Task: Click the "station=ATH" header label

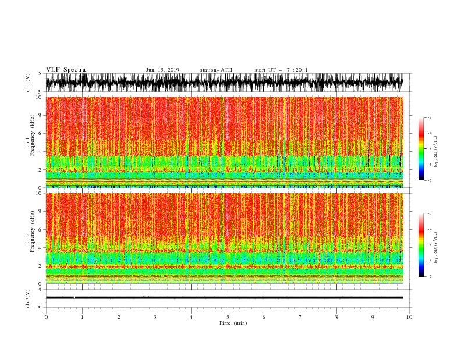Action: pos(216,70)
